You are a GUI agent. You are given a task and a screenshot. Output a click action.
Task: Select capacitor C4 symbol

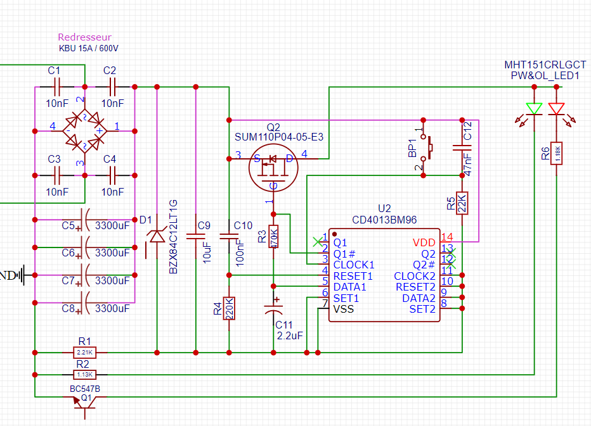(x=113, y=175)
